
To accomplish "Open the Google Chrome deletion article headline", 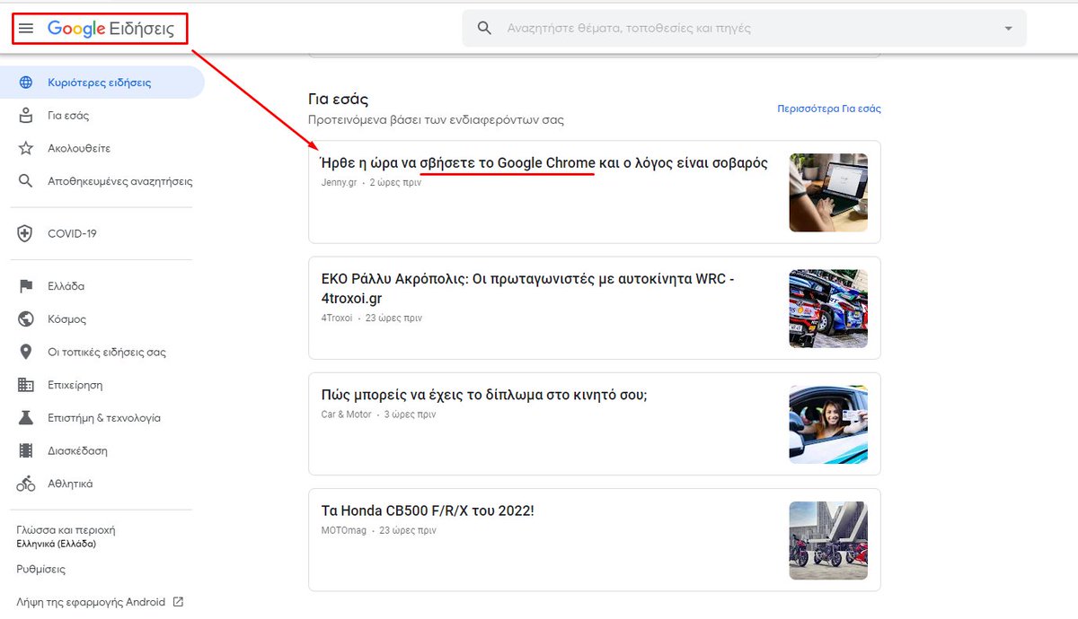I will 544,163.
